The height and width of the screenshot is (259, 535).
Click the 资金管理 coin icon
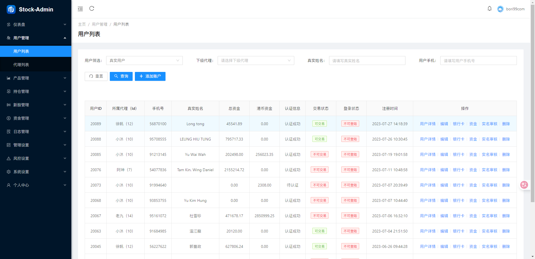point(9,118)
